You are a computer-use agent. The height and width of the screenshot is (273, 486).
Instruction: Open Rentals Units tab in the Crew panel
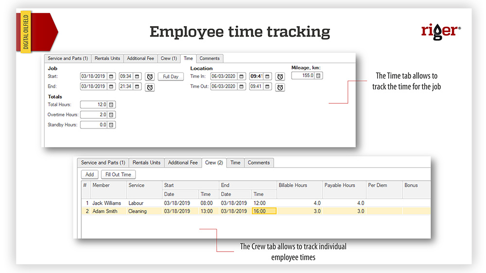click(x=146, y=163)
